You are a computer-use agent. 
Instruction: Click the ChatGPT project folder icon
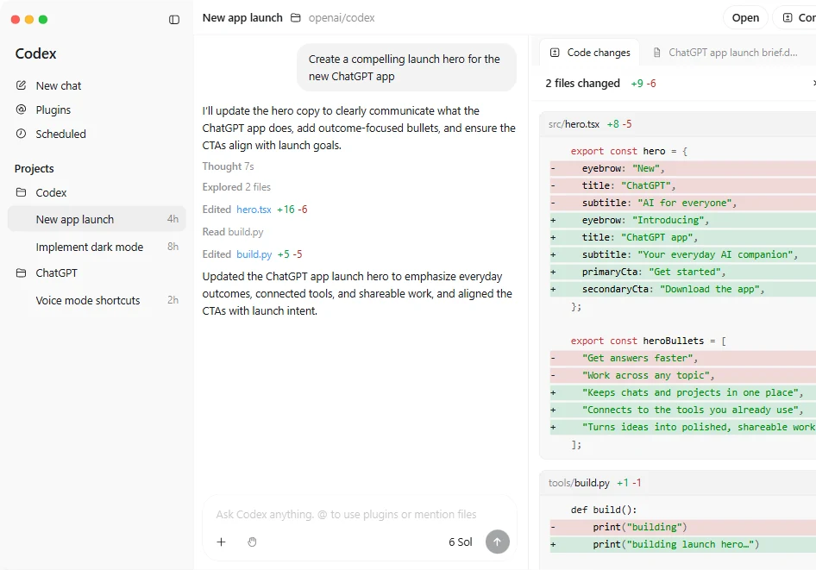(21, 272)
